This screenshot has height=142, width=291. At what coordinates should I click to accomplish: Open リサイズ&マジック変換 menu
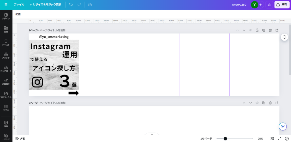45,5
